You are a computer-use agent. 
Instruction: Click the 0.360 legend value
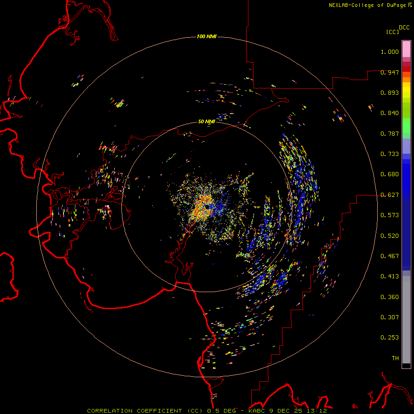(390, 297)
